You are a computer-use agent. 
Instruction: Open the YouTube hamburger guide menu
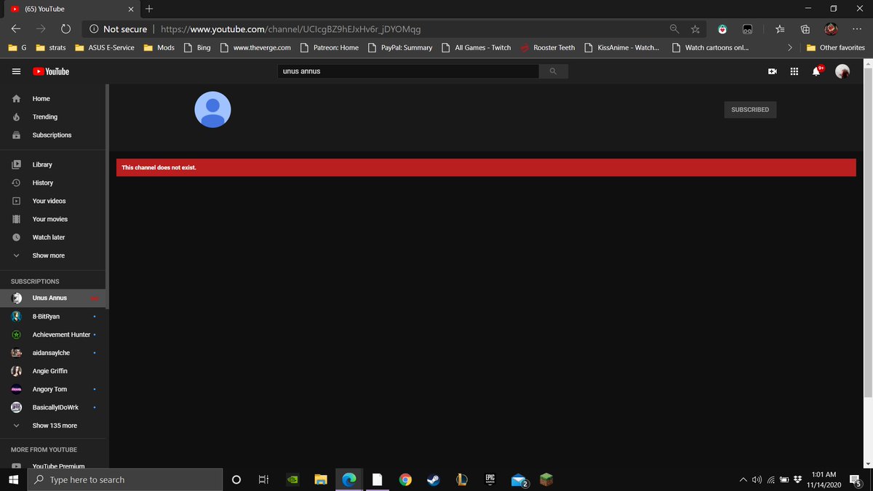[16, 71]
